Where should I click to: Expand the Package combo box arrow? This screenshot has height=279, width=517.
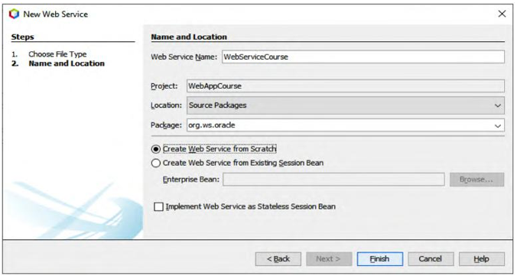point(498,126)
